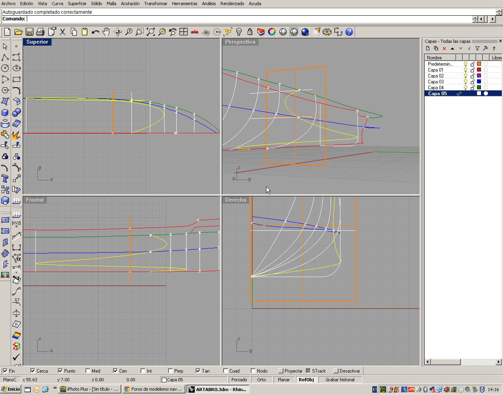Toggle RefObj in status bar
This screenshot has height=395, width=503.
click(x=307, y=380)
